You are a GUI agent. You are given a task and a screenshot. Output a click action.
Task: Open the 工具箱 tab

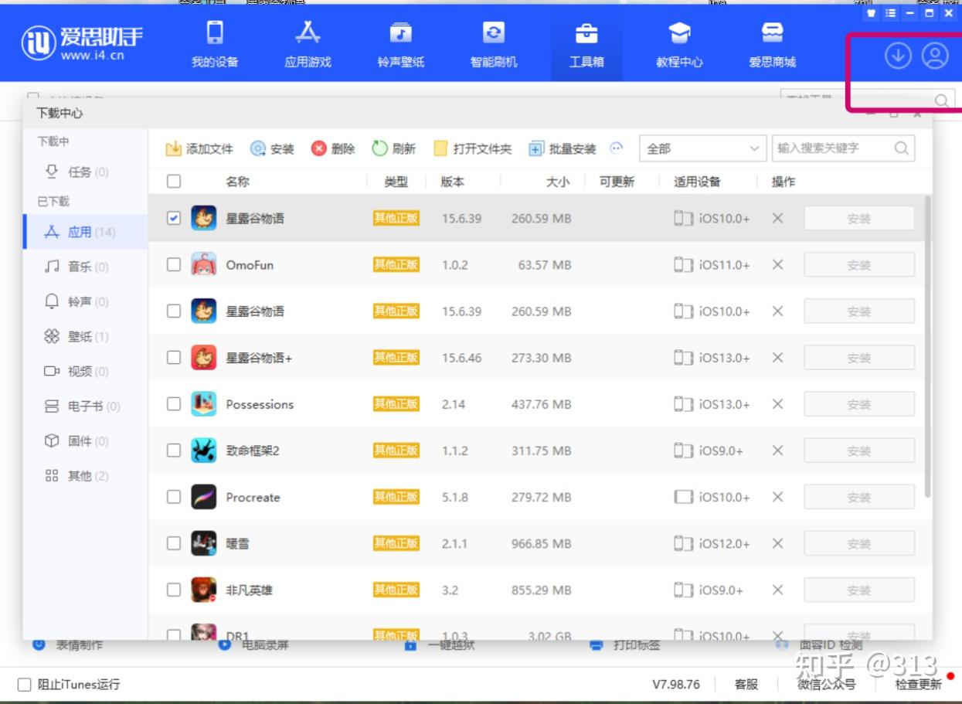[586, 44]
